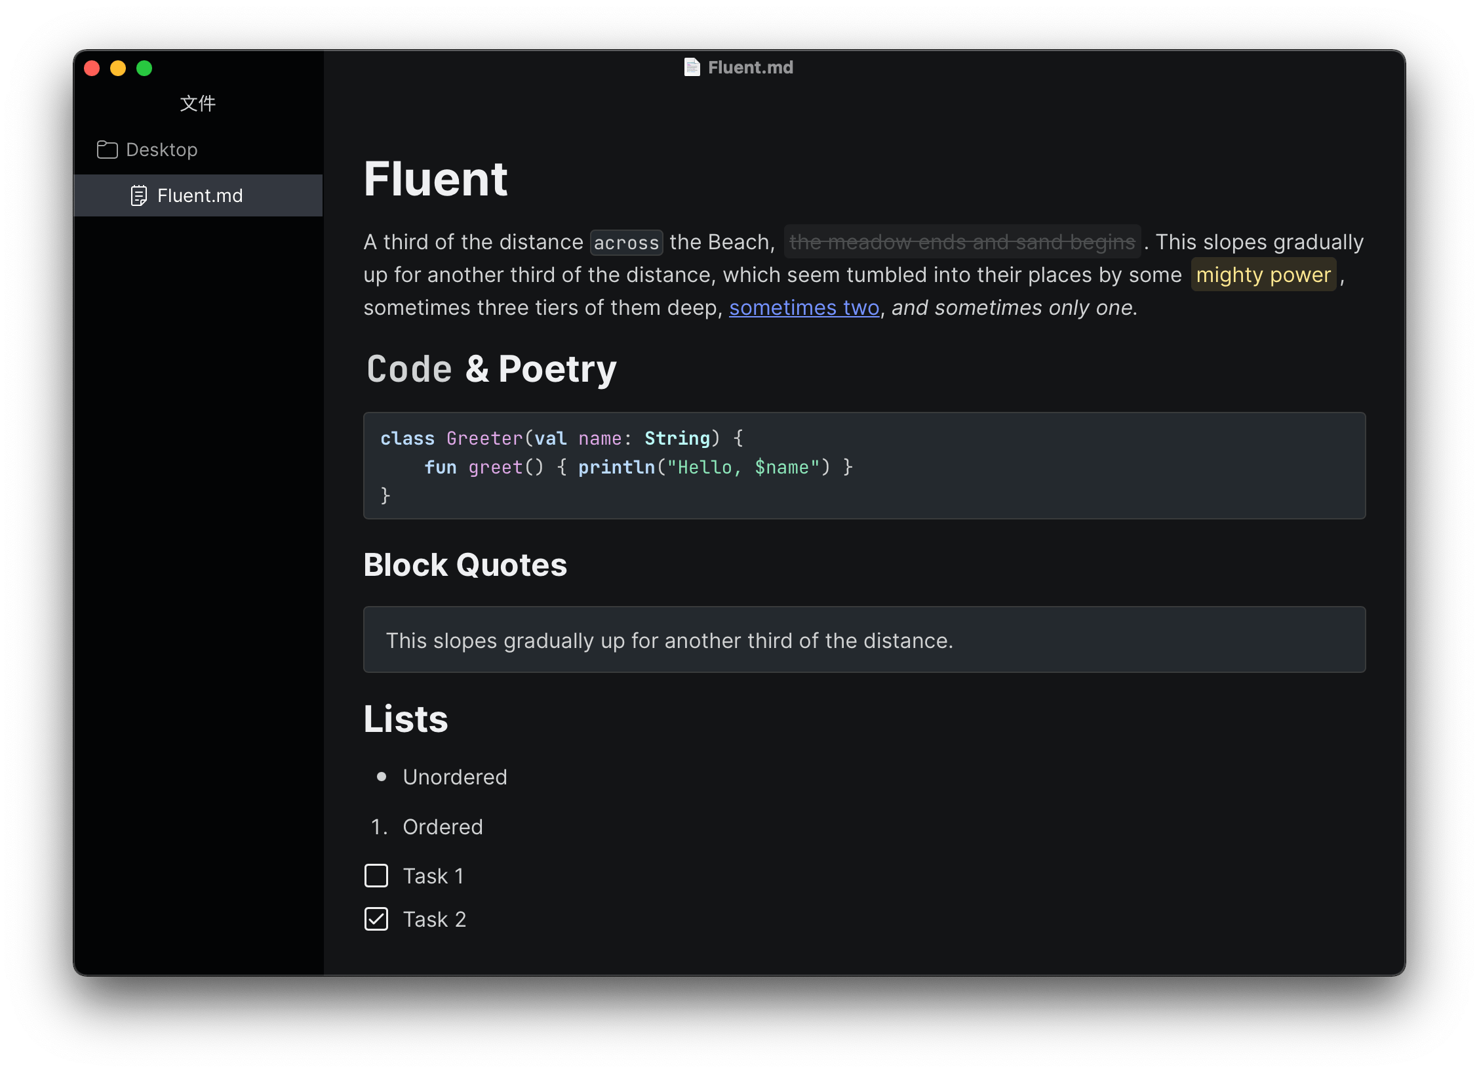Click the document icon in the title bar

(x=692, y=68)
